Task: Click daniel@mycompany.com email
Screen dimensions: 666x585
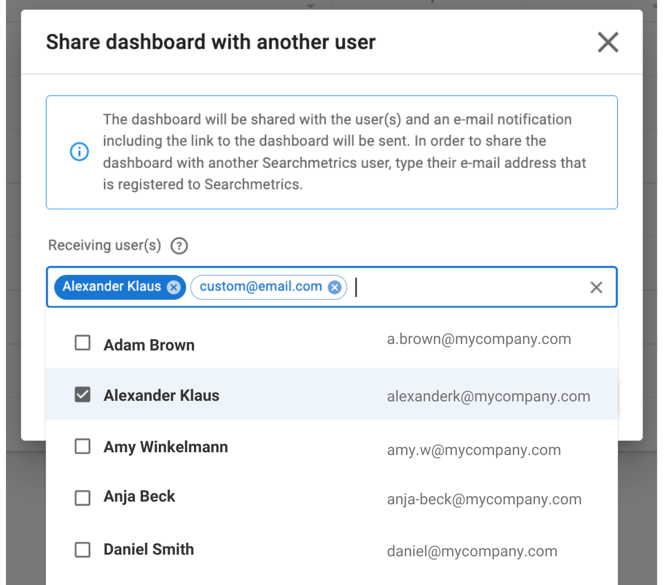Action: pyautogui.click(x=472, y=551)
